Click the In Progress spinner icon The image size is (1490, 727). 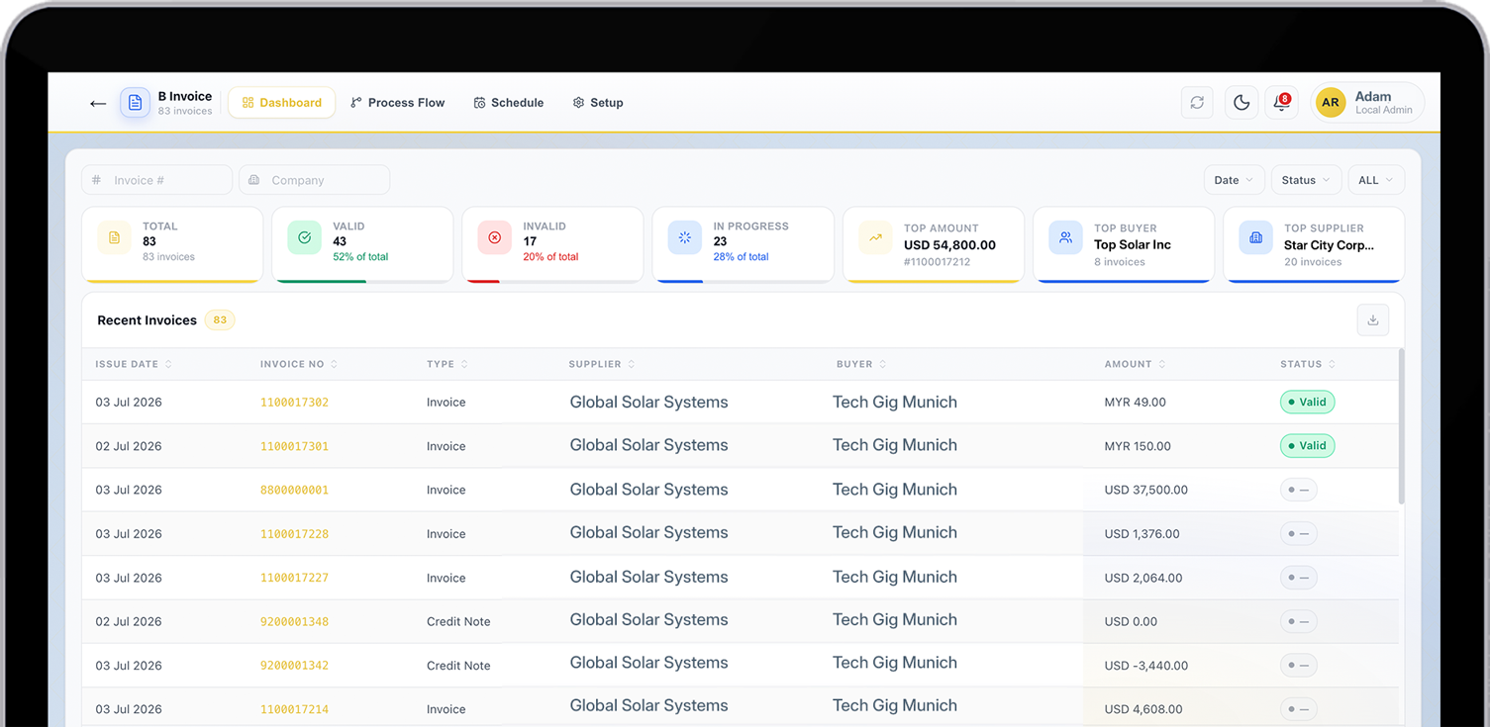[x=684, y=238]
